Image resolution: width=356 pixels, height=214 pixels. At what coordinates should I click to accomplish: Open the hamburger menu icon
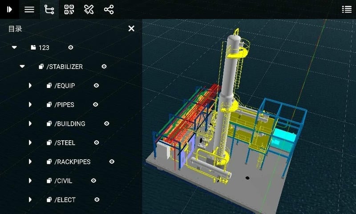coord(29,9)
